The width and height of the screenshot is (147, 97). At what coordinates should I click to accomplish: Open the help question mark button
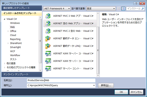pos(136,3)
